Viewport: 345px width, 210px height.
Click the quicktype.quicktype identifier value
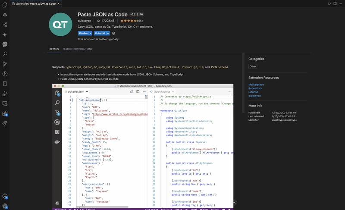click(x=284, y=120)
